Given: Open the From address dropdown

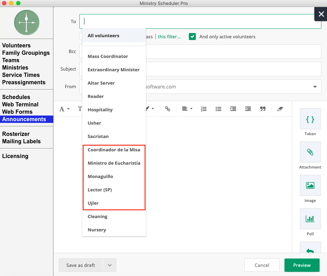Looking at the screenshot, I should pyautogui.click(x=314, y=87).
